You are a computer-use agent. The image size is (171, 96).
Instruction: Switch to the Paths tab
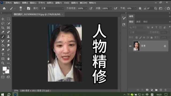(x=145, y=22)
